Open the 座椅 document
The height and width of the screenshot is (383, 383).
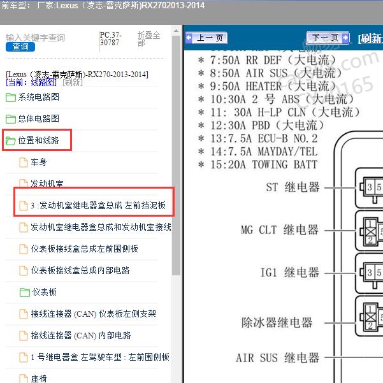[39, 379]
